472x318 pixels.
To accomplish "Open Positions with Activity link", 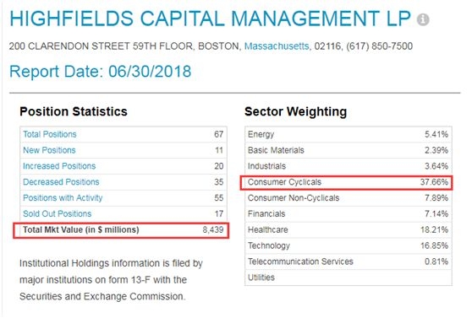I will [63, 198].
